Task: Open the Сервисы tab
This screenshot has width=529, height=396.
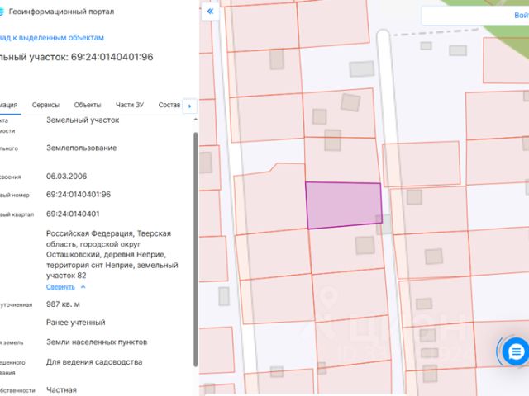Action: [45, 105]
